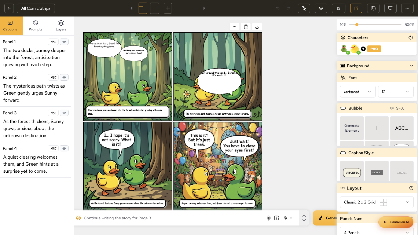Open the 4 Panels number dropdown
Viewport: 418px width, 235px height.
pos(377,232)
